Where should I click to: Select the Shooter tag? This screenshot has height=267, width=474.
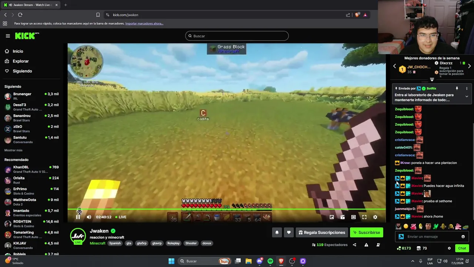(x=191, y=243)
